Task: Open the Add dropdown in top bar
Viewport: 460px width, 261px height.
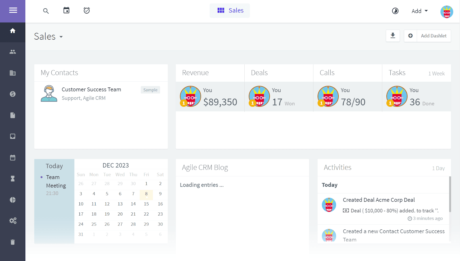Action: (419, 11)
